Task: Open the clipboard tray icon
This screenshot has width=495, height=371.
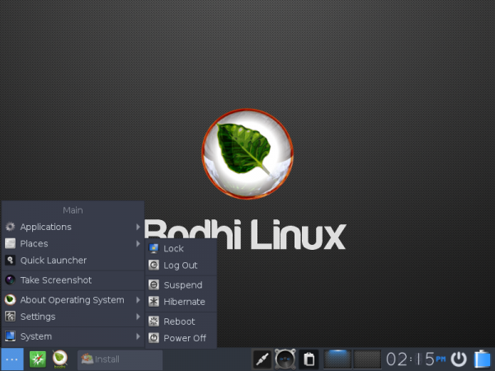Action: [x=309, y=359]
